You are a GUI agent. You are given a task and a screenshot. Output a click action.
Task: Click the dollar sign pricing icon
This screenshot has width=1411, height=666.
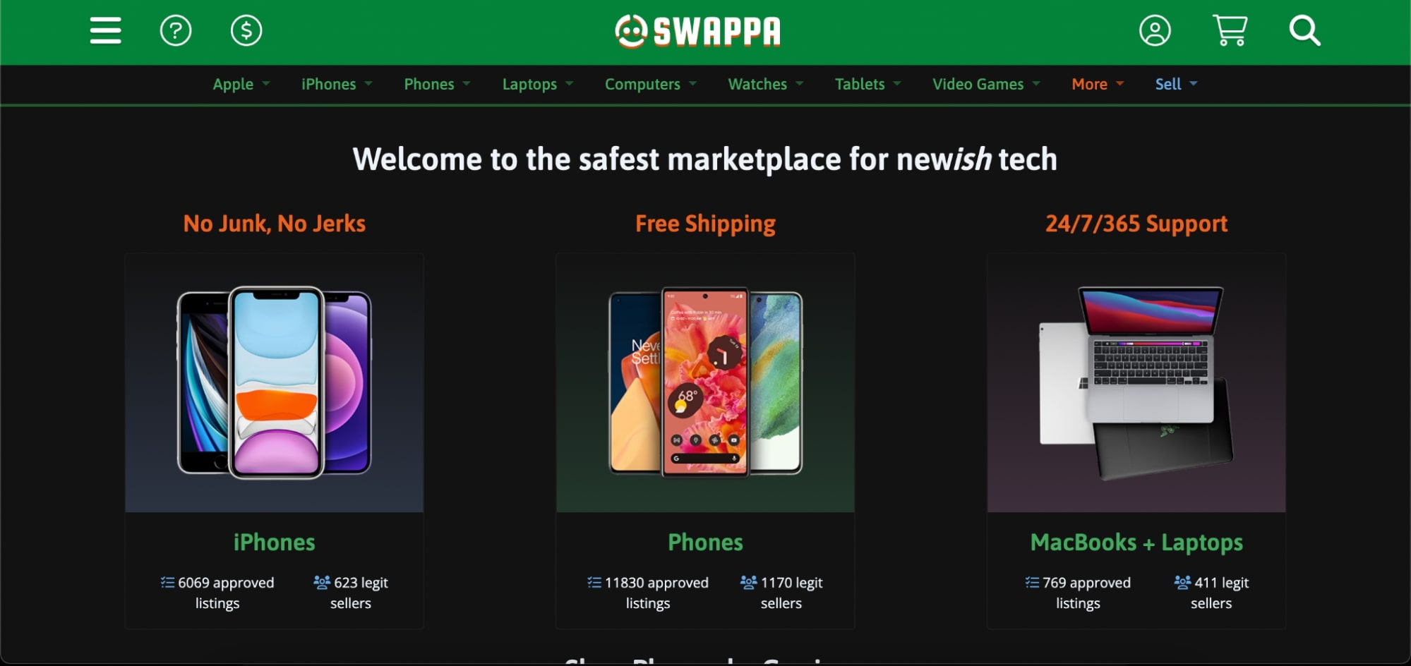tap(246, 31)
